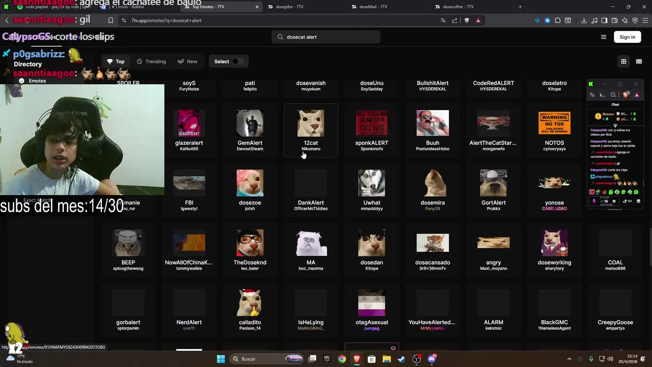Click the share page icon

tap(454, 20)
